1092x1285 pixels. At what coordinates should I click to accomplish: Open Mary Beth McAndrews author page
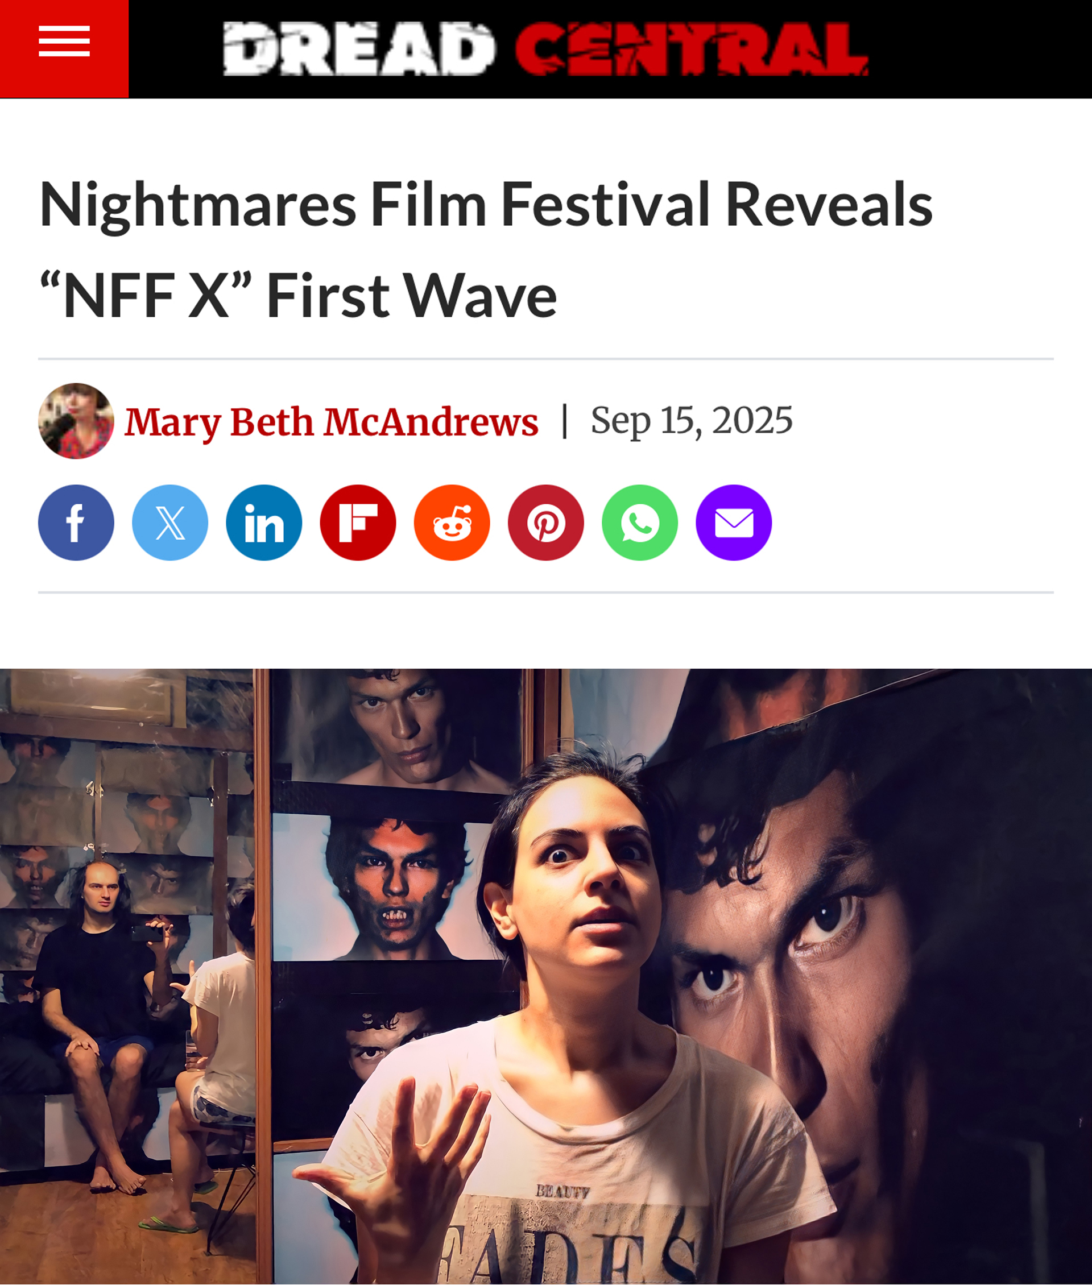(331, 422)
